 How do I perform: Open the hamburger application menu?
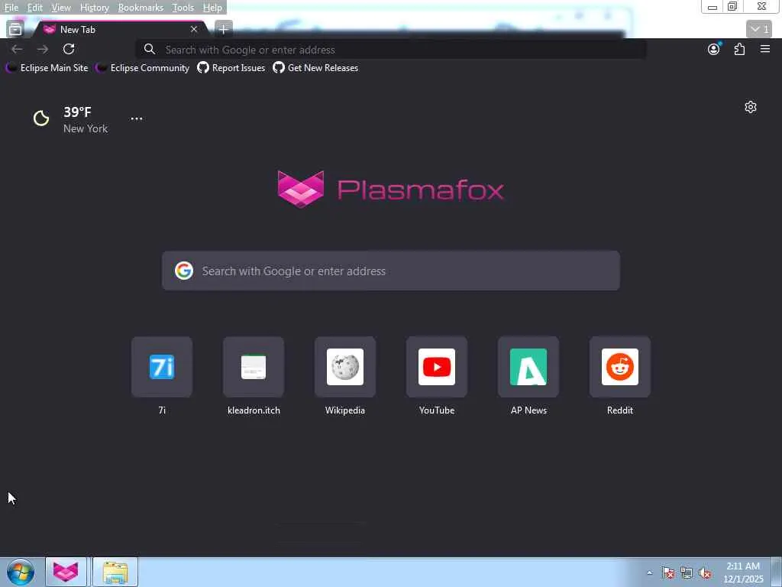[x=765, y=49]
